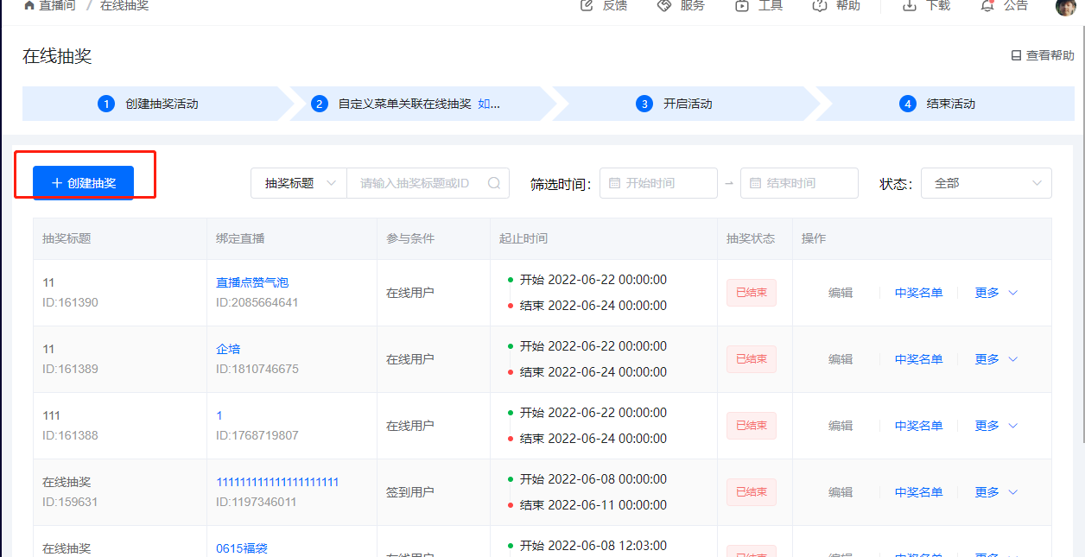Click the plus icon on 创建抽奖

[57, 183]
